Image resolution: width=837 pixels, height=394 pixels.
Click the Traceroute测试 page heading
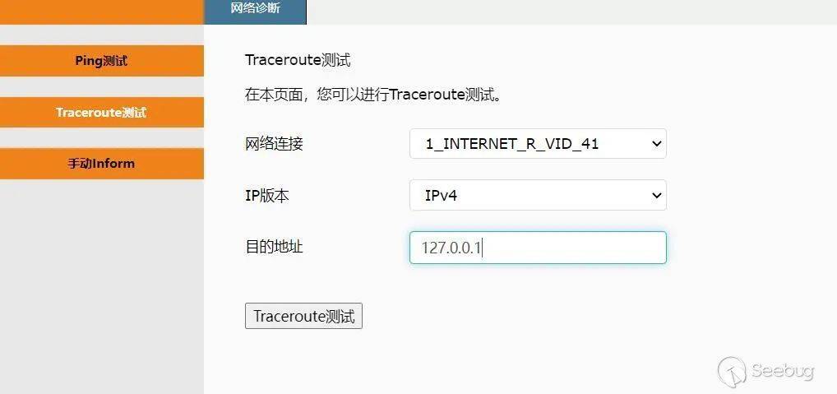tap(298, 60)
